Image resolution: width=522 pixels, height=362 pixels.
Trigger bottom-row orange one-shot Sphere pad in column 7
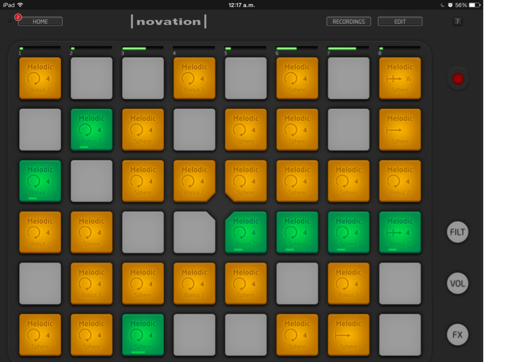pos(348,335)
